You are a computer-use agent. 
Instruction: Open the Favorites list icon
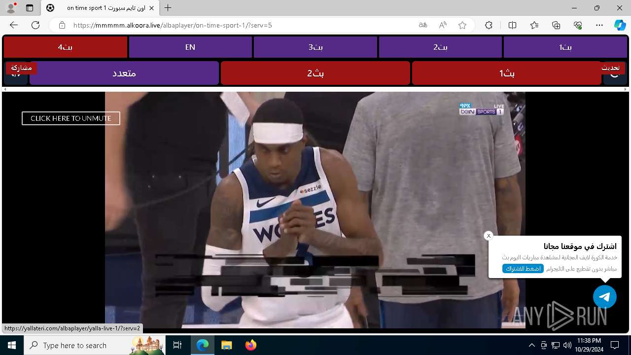click(534, 25)
